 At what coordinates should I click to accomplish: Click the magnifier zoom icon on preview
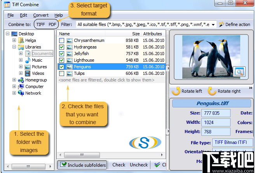click(x=239, y=72)
